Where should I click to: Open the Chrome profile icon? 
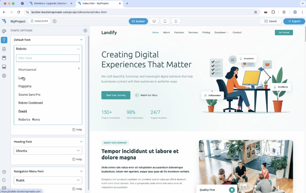click(x=295, y=12)
